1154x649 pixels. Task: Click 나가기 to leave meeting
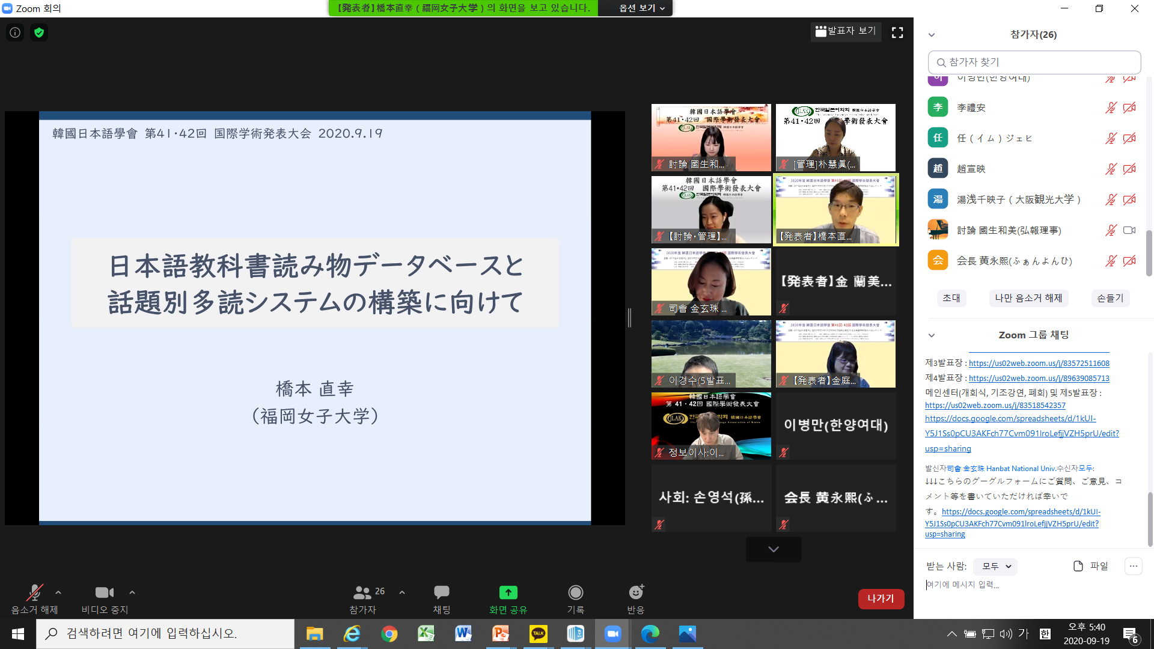click(x=881, y=599)
